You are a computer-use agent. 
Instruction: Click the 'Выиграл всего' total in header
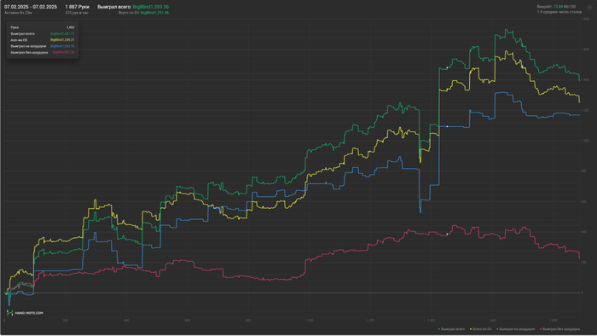pyautogui.click(x=133, y=7)
